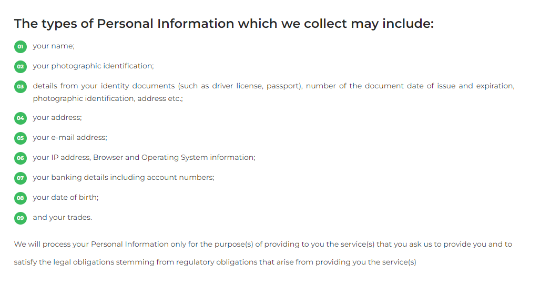
Task: Click the 'your e-mail address;' list item
Action: point(70,138)
